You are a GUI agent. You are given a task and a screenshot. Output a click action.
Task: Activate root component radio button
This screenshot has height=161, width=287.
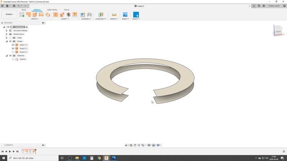(x=27, y=27)
